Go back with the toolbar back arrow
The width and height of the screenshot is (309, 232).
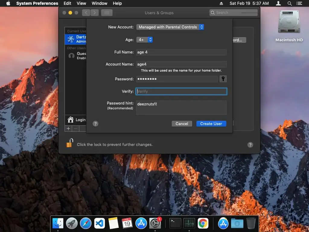coord(86,13)
